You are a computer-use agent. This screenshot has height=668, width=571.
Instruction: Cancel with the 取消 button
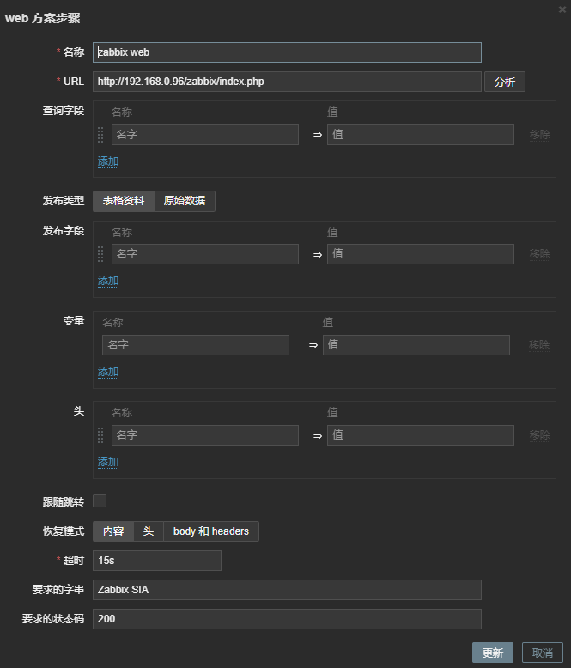543,653
